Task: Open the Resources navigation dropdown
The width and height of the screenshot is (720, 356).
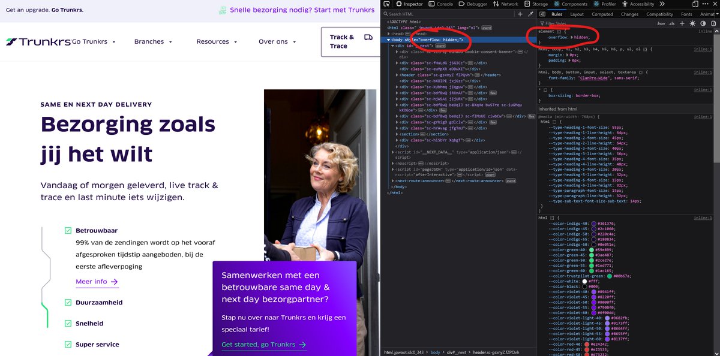Action: pos(217,42)
